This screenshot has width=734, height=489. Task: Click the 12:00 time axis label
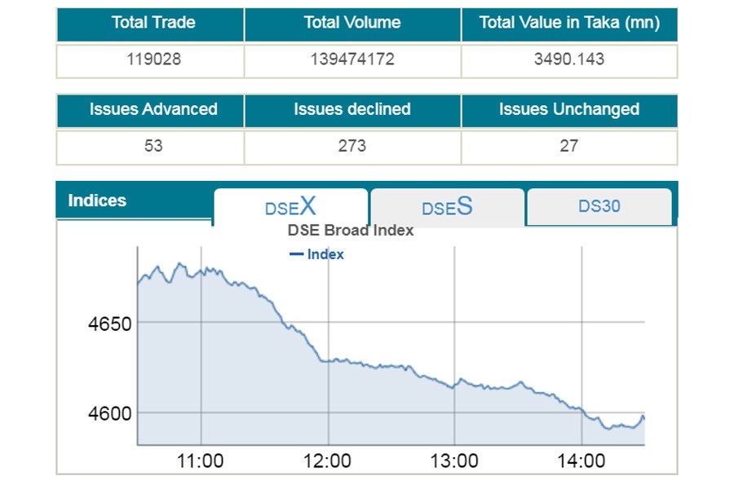[328, 461]
